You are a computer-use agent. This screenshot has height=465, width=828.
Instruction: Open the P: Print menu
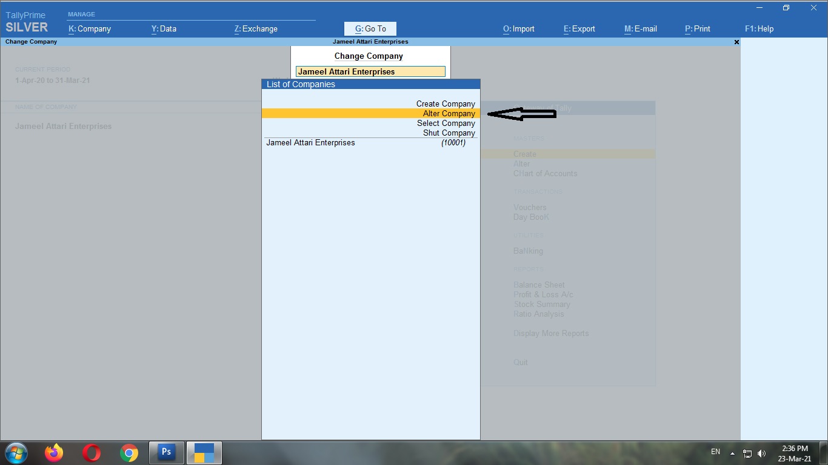[x=698, y=28]
